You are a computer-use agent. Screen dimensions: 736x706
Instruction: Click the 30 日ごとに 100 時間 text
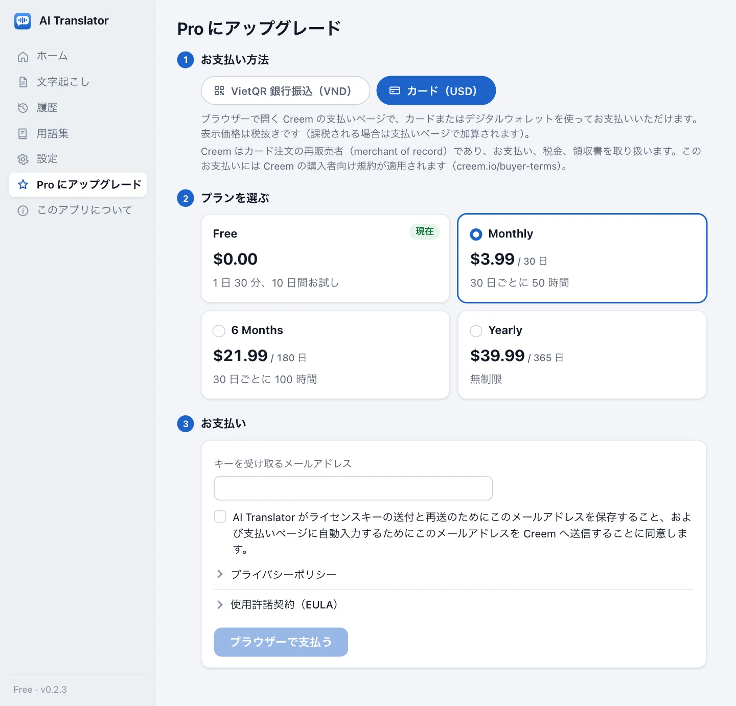click(265, 379)
